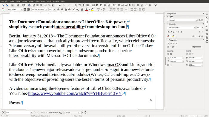This screenshot has height=117, width=209.
Task: Open Find and Replace toolbar icon
Action: point(76,5)
